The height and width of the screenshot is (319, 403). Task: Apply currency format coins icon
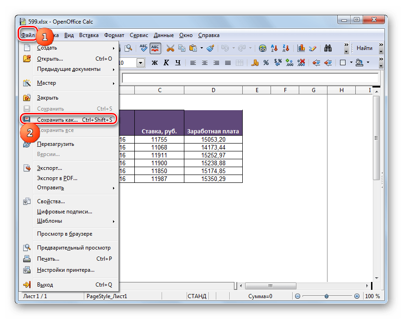pos(254,63)
